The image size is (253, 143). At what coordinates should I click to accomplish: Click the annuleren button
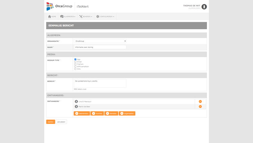(61, 122)
